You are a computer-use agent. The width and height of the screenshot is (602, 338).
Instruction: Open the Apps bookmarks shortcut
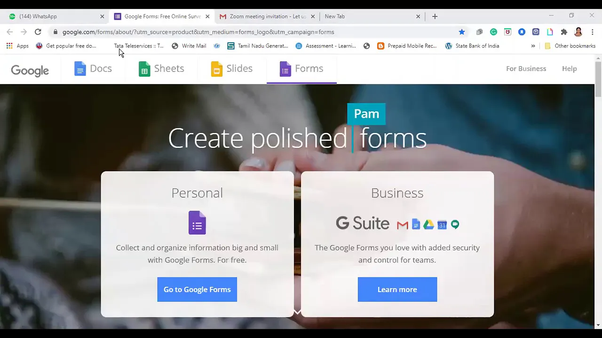click(x=17, y=46)
